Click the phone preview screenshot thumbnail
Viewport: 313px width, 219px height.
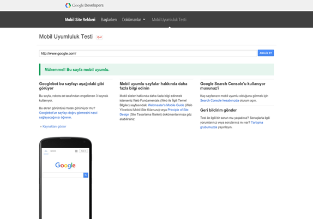[x=65, y=178]
